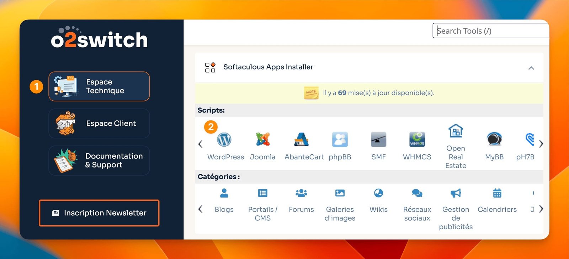Show previous categories with left arrow

pyautogui.click(x=200, y=209)
